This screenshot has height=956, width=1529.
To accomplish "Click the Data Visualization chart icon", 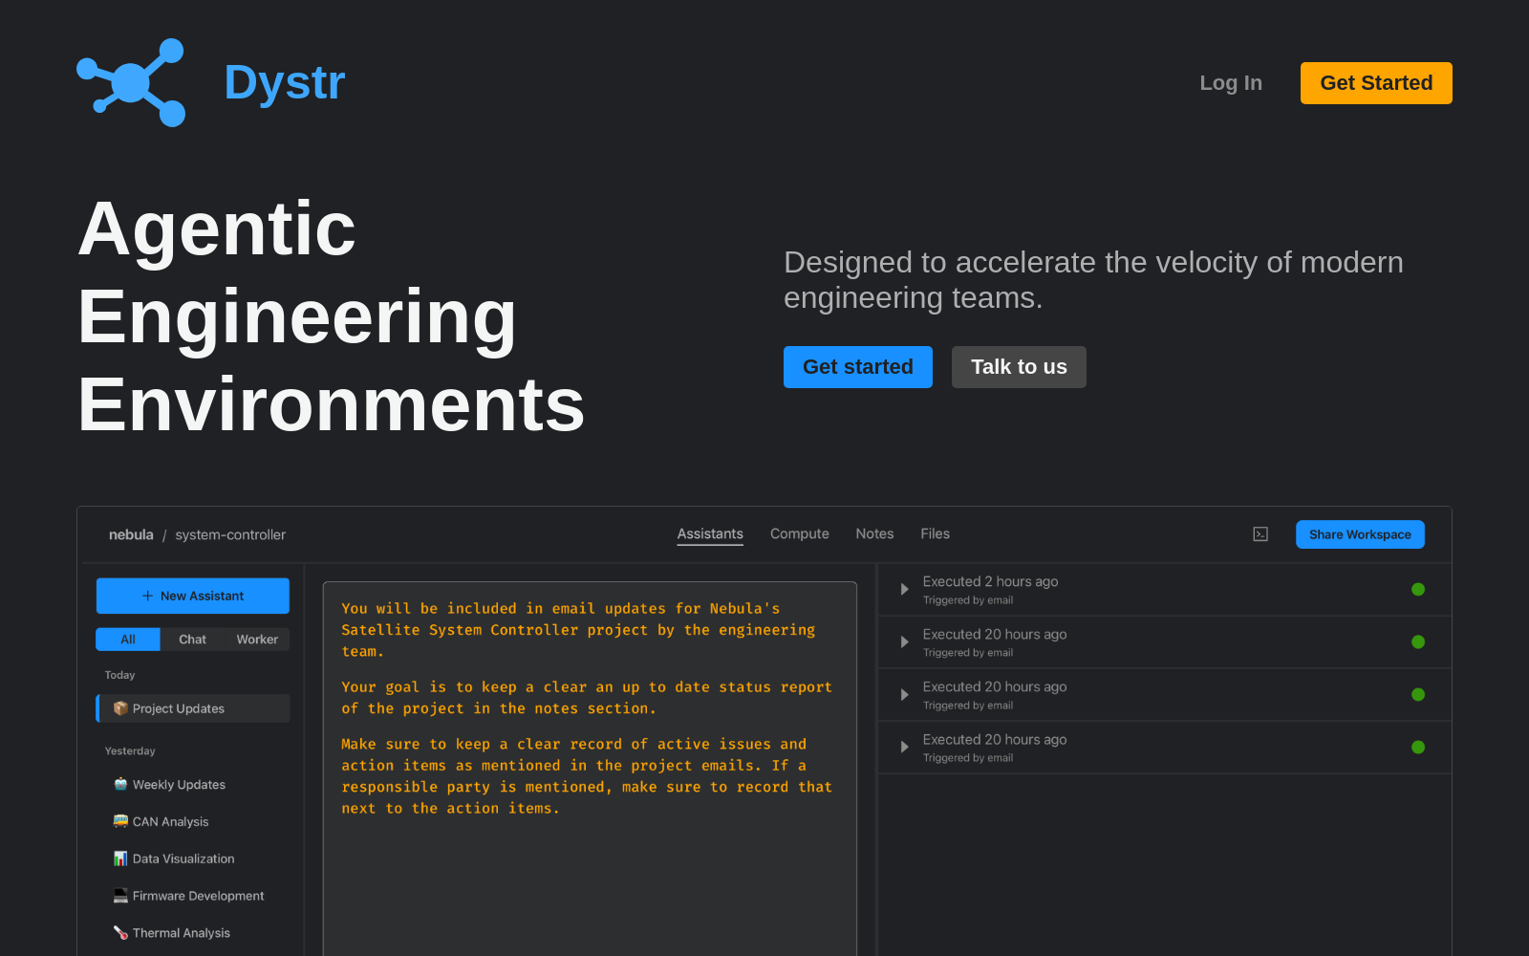I will click(120, 858).
